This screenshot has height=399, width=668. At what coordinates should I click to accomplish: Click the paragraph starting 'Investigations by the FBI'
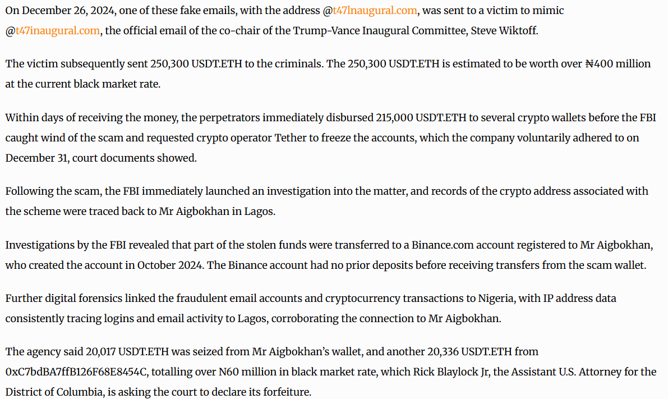pos(329,255)
